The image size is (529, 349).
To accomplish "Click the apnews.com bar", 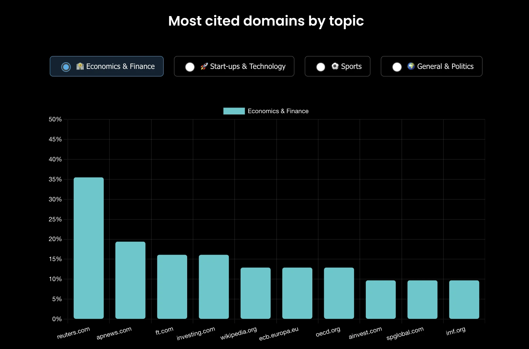I will pyautogui.click(x=130, y=280).
